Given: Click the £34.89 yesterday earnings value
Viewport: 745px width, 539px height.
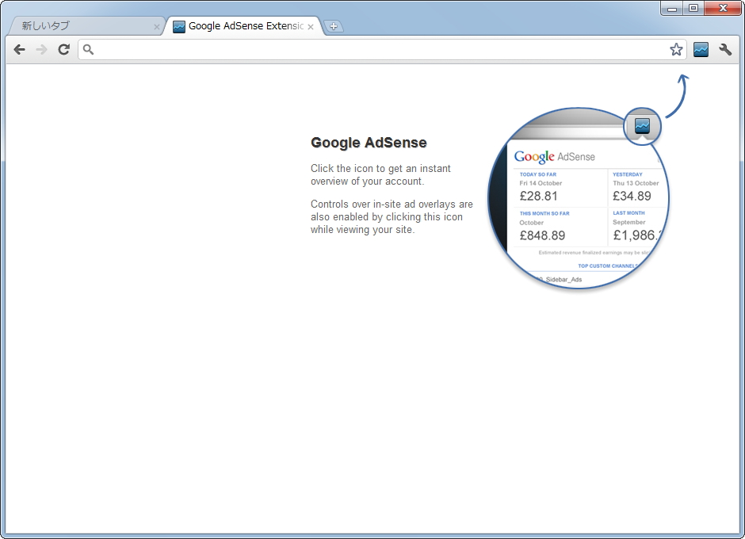Looking at the screenshot, I should pyautogui.click(x=632, y=196).
